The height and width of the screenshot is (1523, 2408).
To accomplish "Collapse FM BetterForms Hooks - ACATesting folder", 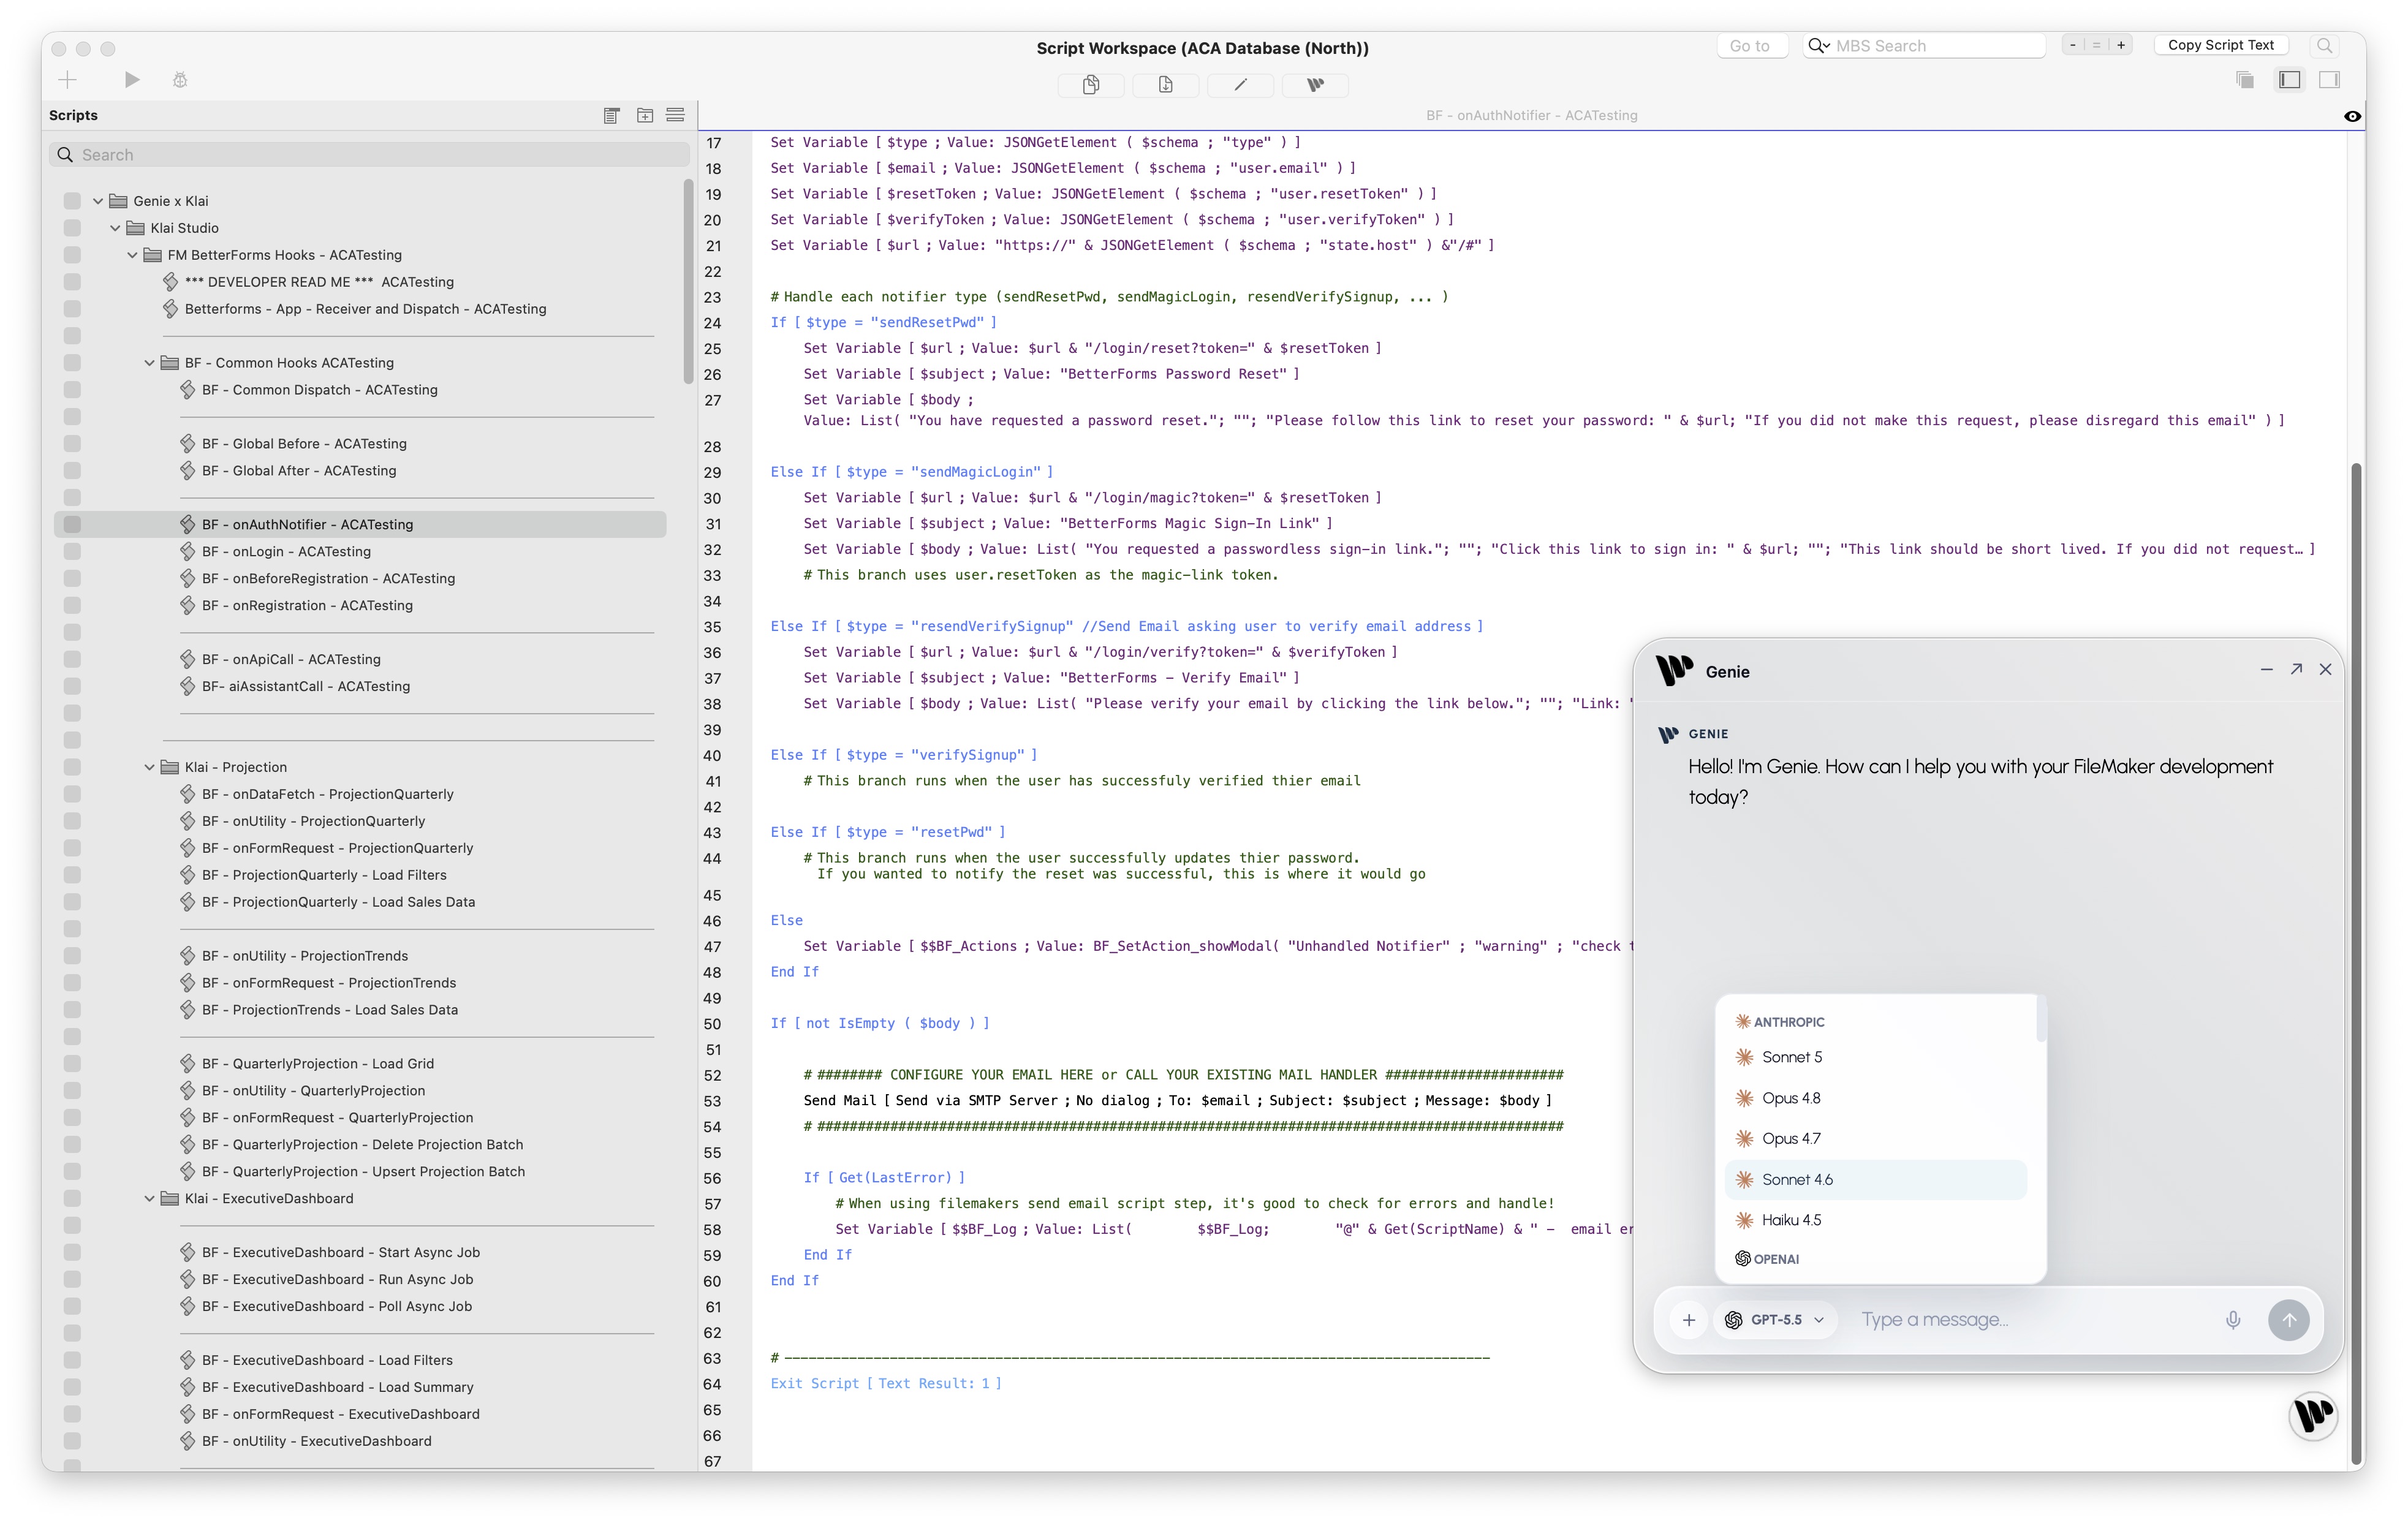I will (132, 255).
